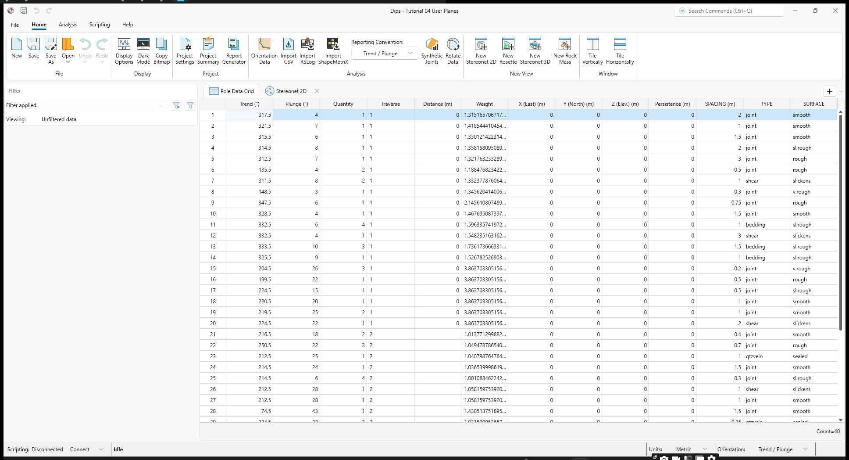
Task: Open the File menu
Action: (x=15, y=25)
